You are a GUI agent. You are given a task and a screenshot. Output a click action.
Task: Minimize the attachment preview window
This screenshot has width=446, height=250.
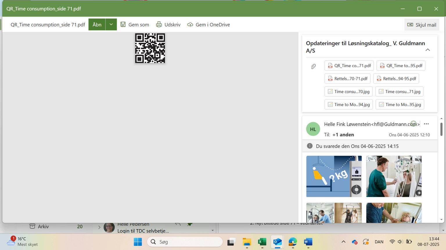pos(403,9)
